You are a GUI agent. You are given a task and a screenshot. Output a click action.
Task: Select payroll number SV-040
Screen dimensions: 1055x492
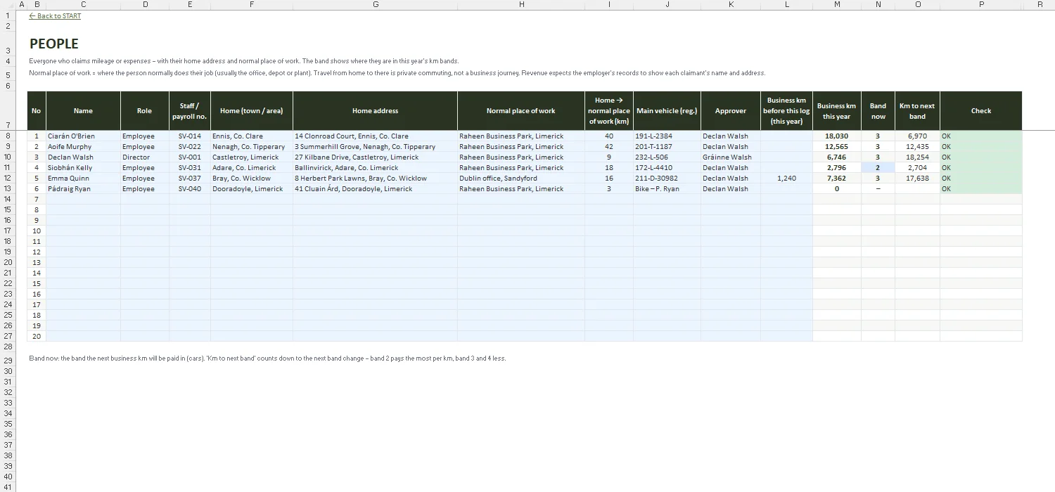pos(189,188)
